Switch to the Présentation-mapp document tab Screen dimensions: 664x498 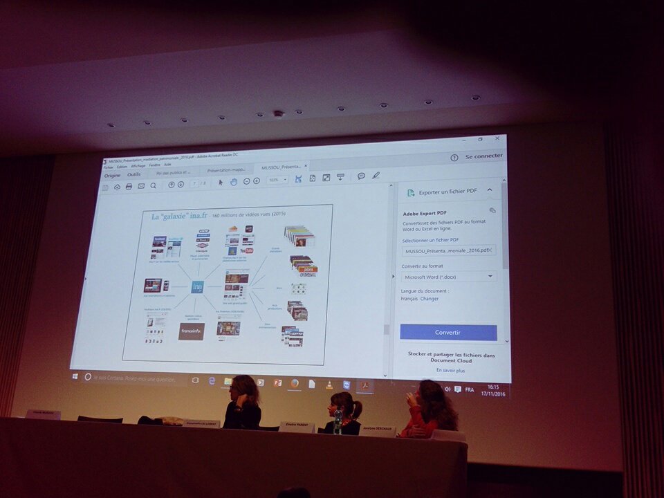click(x=225, y=170)
